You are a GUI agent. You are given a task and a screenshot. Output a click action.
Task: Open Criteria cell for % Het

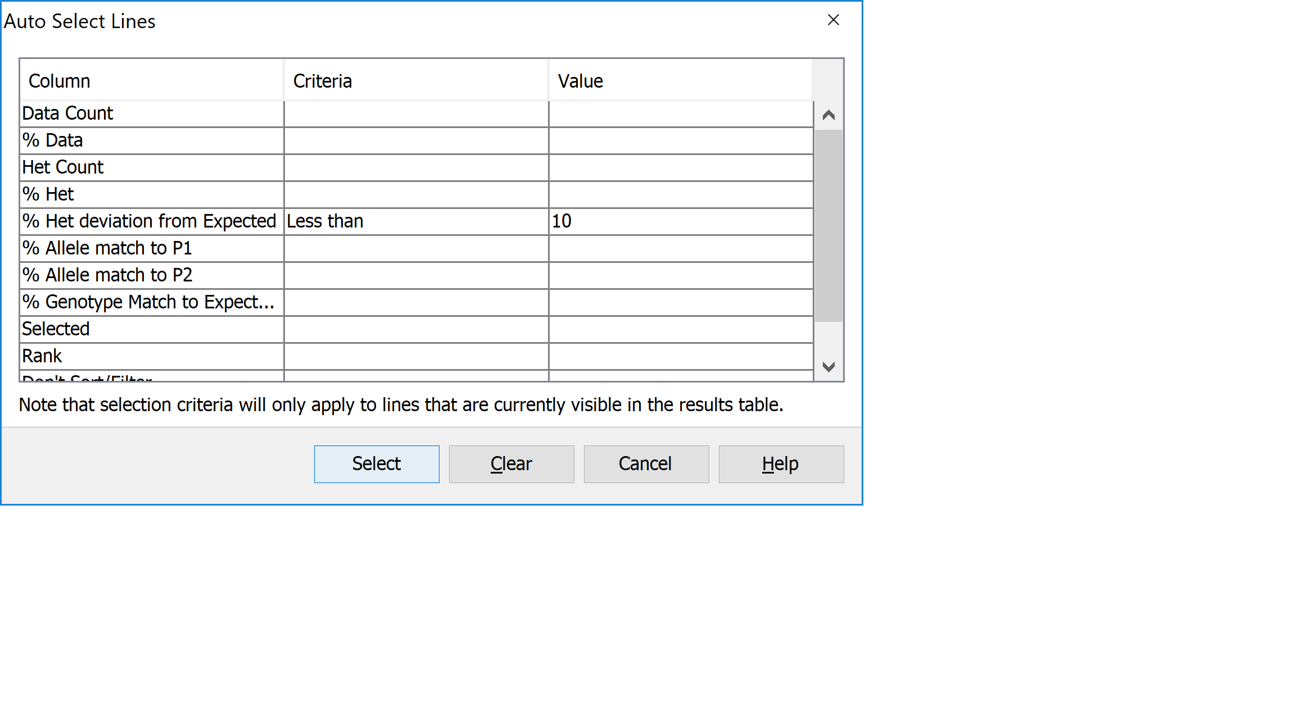pyautogui.click(x=416, y=195)
